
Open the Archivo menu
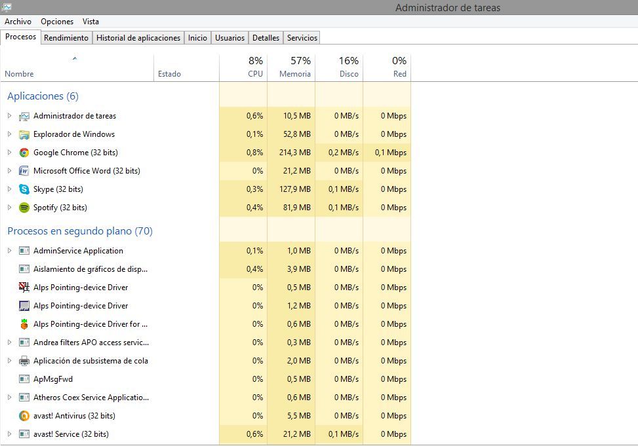pyautogui.click(x=18, y=22)
